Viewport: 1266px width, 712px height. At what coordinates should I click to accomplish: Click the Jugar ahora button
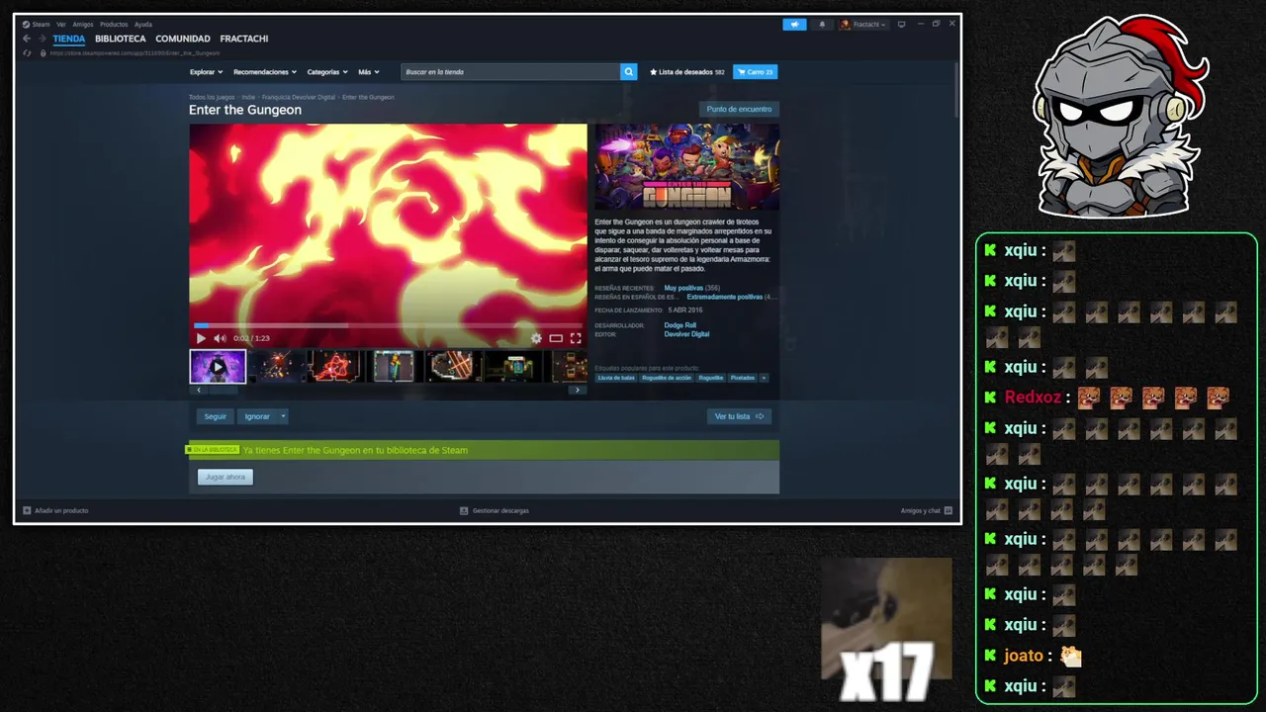pyautogui.click(x=226, y=477)
